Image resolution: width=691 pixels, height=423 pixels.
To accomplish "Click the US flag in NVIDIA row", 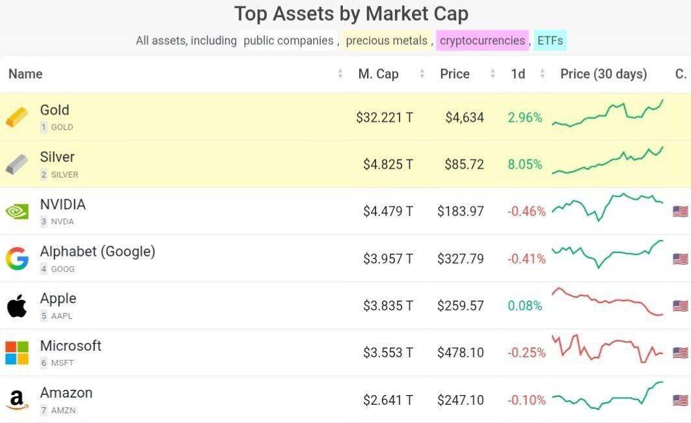I will tap(680, 211).
